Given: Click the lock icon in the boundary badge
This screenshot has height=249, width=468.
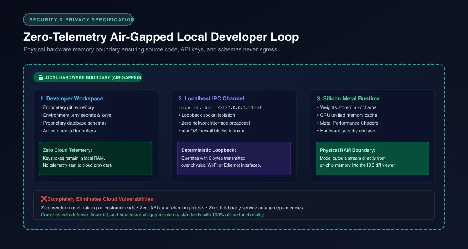Looking at the screenshot, I should pyautogui.click(x=40, y=77).
